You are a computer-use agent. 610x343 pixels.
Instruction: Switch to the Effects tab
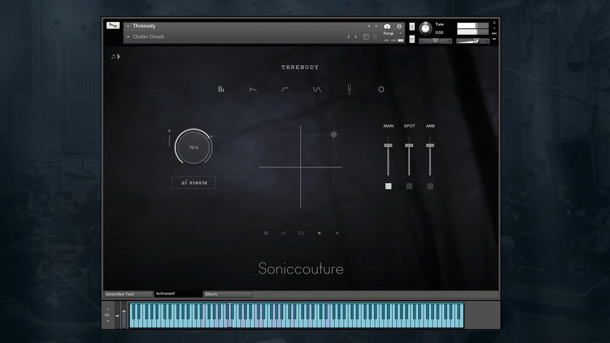click(228, 294)
